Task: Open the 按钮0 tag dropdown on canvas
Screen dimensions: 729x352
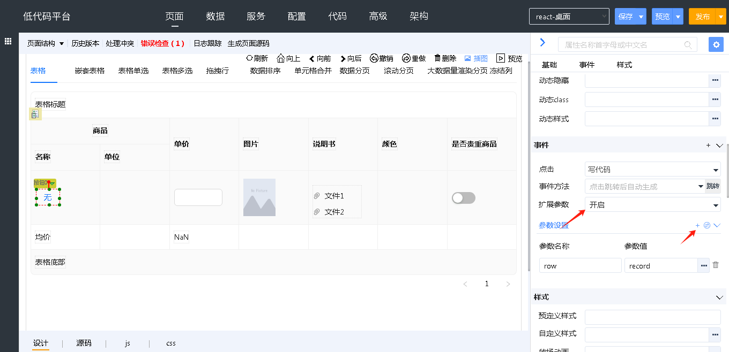Action: [53, 183]
